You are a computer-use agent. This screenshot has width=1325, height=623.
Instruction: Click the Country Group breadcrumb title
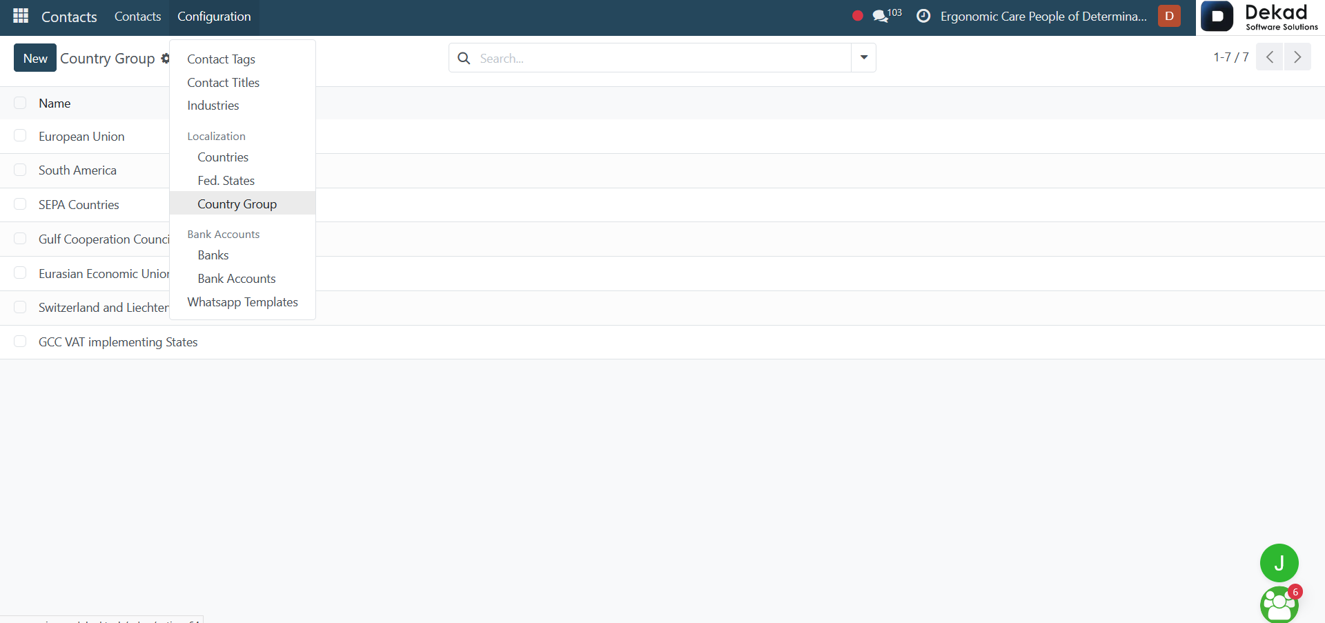pos(108,59)
